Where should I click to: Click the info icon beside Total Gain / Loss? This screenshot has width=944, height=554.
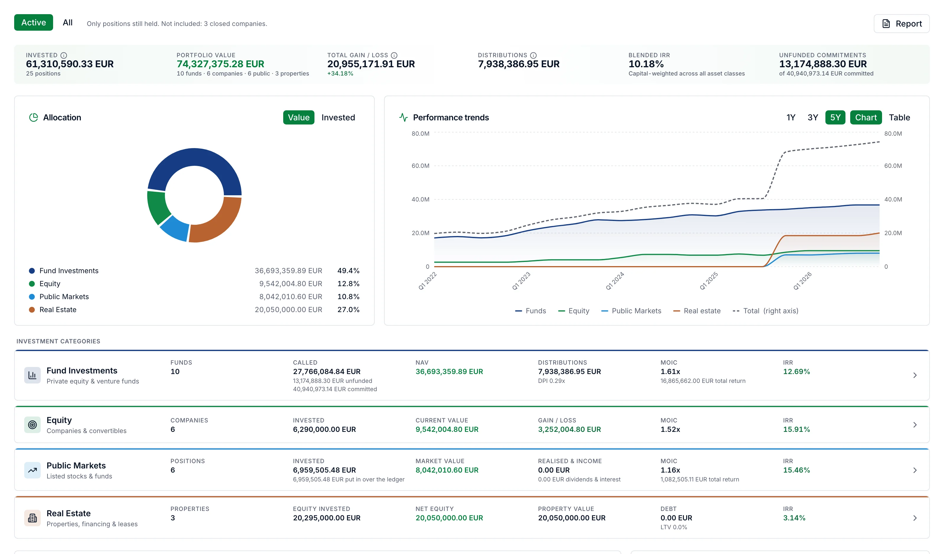394,55
